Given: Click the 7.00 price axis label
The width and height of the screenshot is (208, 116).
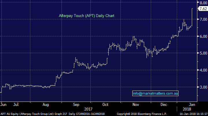Looking at the screenshot, I should [x=203, y=19].
